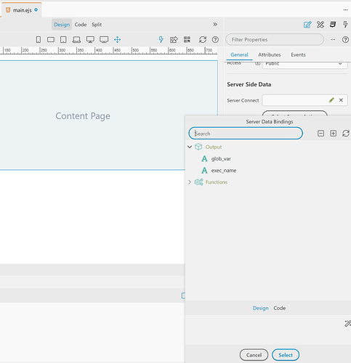
Task: Switch to the General properties tab
Action: tap(239, 54)
